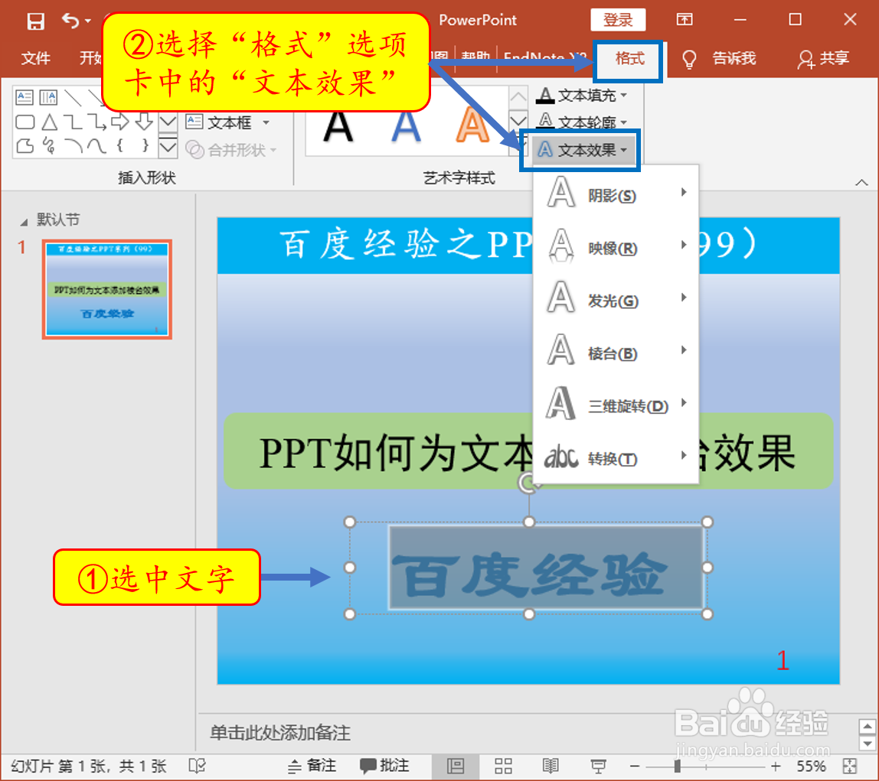The image size is (879, 781).
Task: Click the zoom out minus button
Action: pos(635,766)
